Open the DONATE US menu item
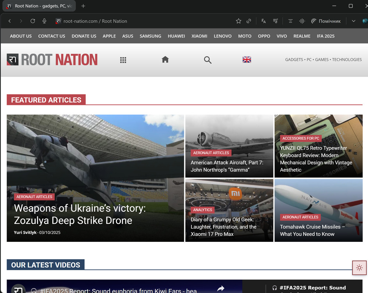Screen dimensions: 368x293 (x=84, y=36)
